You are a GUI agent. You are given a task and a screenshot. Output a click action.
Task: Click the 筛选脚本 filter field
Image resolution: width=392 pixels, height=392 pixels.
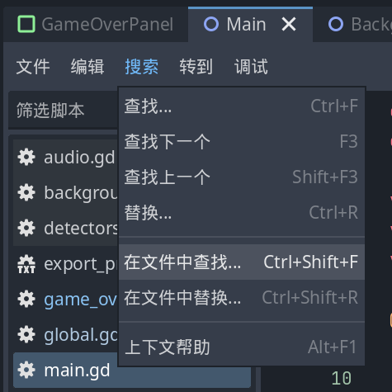tap(64, 111)
